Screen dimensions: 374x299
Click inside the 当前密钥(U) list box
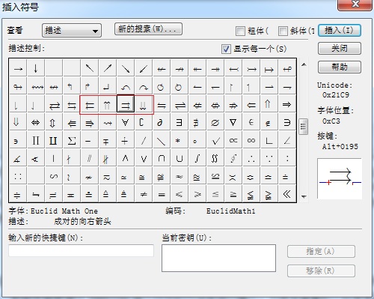[218, 258]
